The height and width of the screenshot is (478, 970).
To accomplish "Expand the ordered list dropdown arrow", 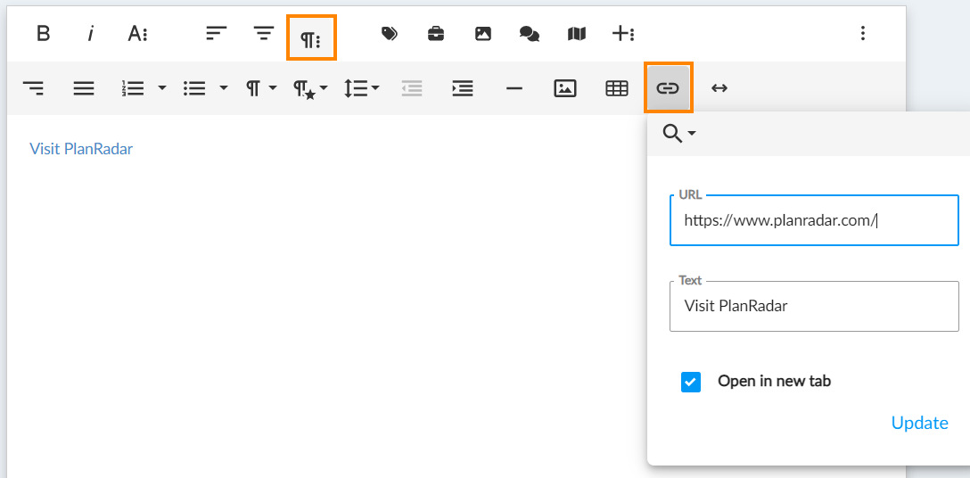I will coord(161,88).
